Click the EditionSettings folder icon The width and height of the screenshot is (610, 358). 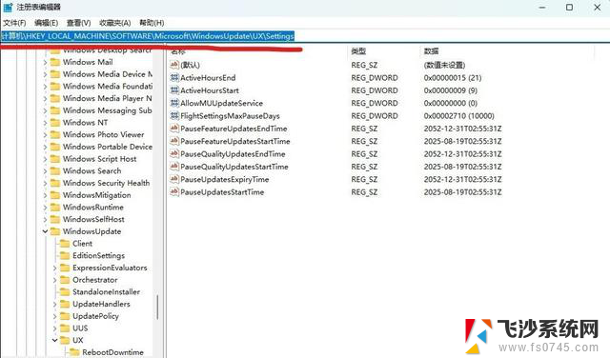tap(65, 255)
